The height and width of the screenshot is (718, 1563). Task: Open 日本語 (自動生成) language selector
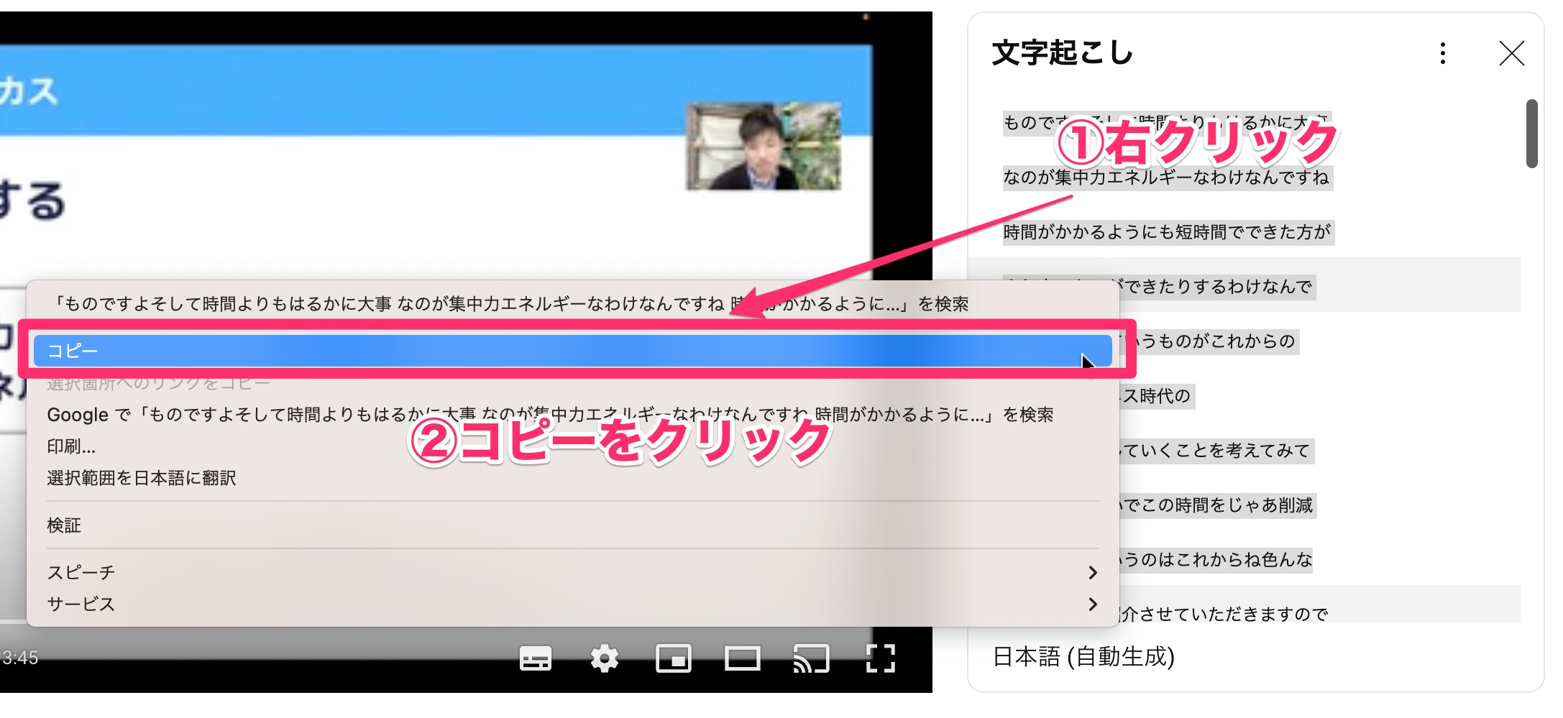1083,656
